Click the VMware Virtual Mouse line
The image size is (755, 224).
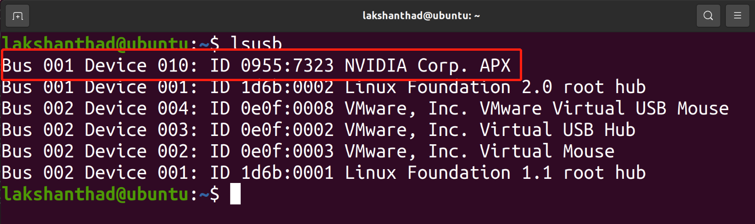pos(308,151)
